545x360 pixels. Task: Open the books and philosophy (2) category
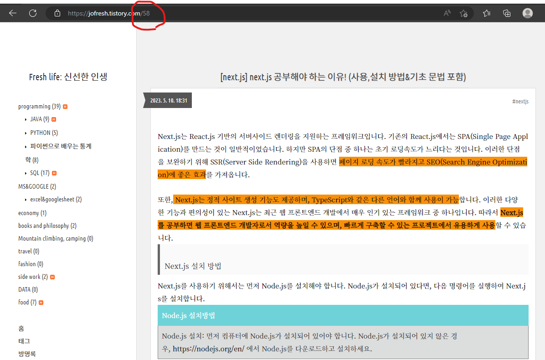(47, 226)
